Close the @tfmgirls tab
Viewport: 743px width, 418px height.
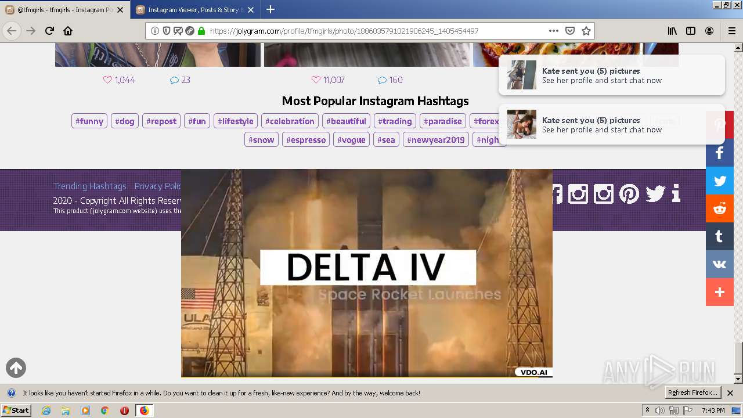pos(120,9)
